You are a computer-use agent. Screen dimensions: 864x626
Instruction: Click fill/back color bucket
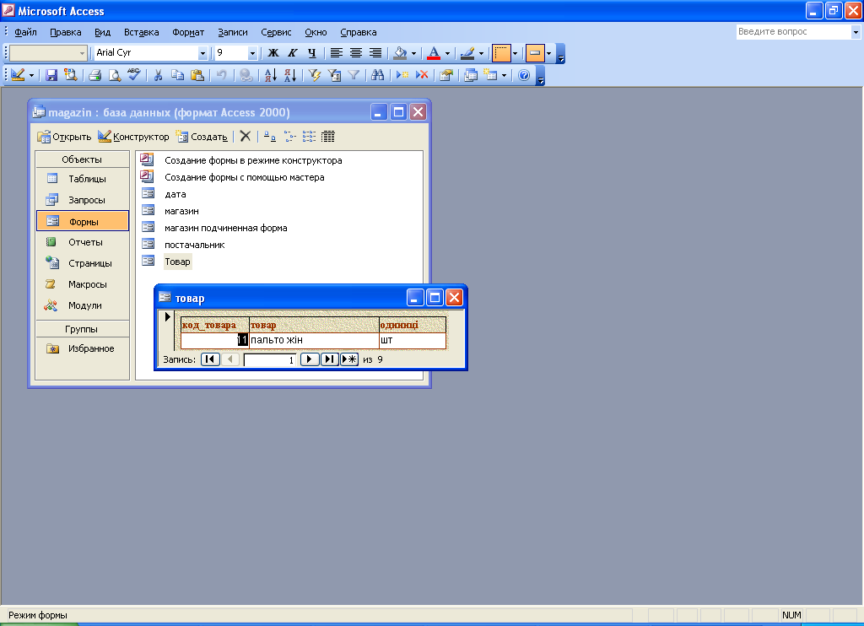click(x=400, y=53)
